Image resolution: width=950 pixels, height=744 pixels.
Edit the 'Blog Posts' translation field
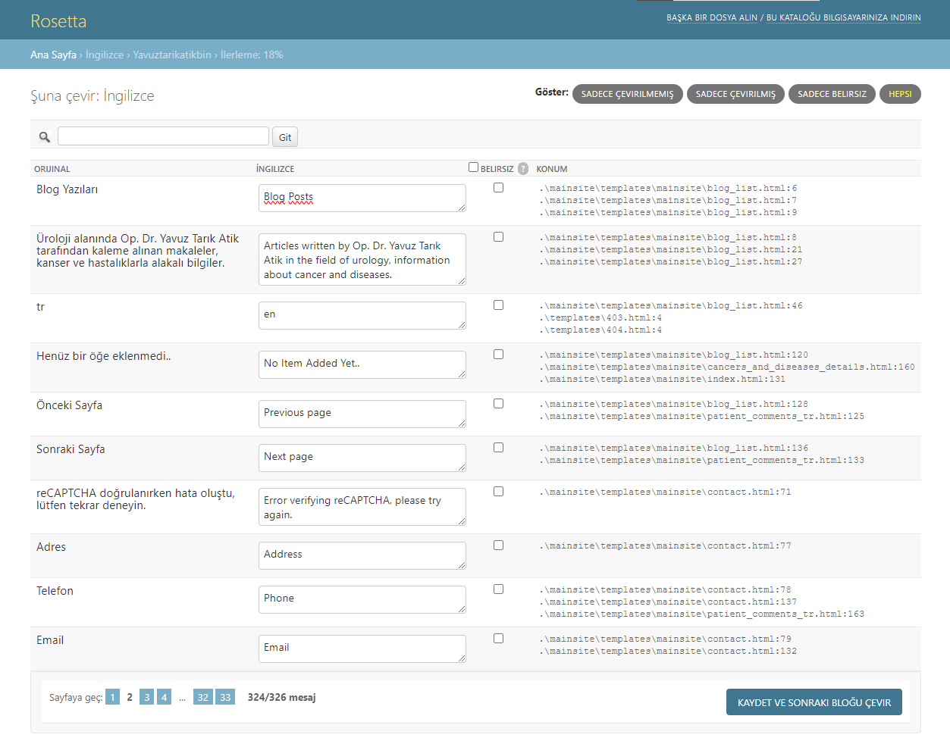(362, 198)
